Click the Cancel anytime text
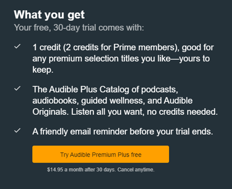Screen dimensions: 232x189 click(x=136, y=170)
